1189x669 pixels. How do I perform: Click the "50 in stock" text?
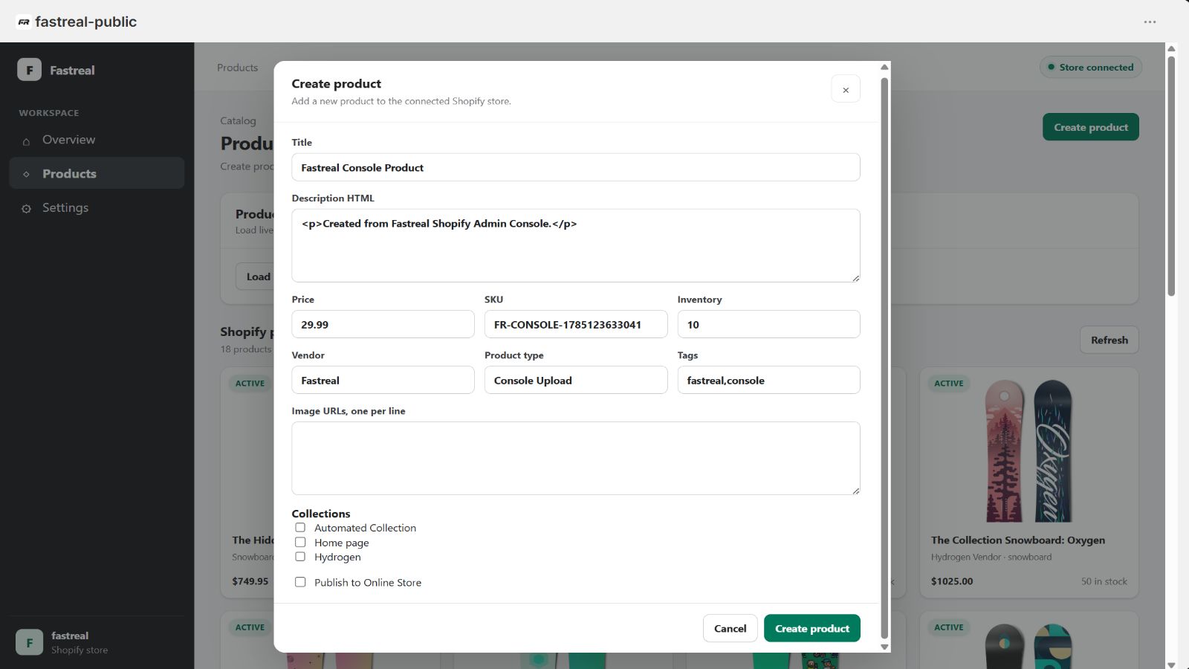(x=1104, y=581)
